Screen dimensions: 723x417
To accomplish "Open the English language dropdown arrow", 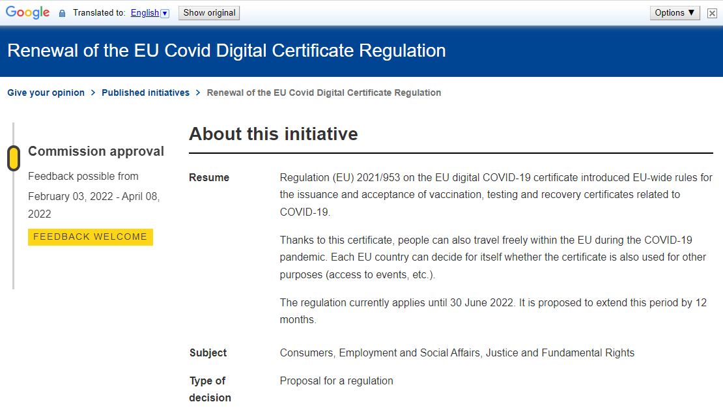I will (165, 14).
